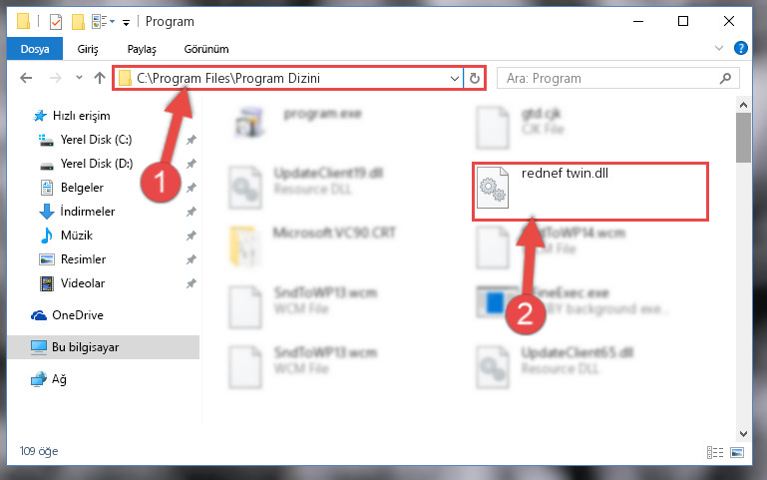Switch to large icons view in status bar
The height and width of the screenshot is (480, 767).
tap(737, 452)
